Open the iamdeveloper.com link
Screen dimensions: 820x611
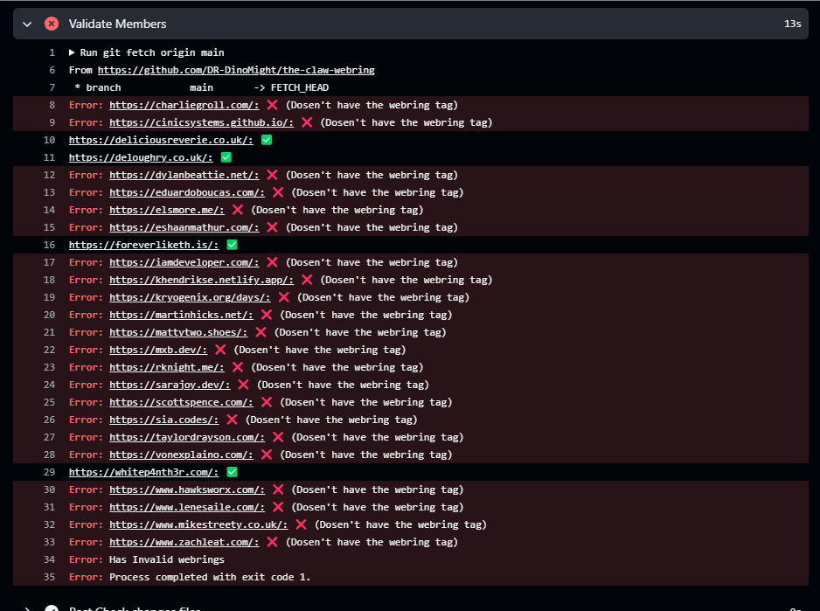point(184,262)
